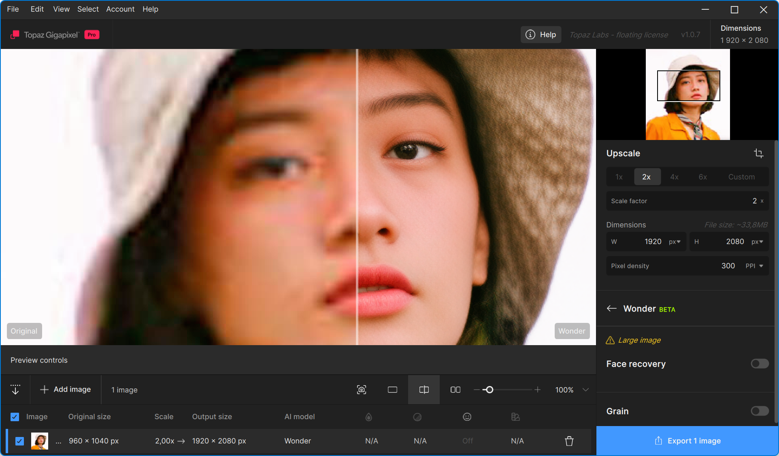Turn on the Grain toggle

tap(760, 411)
